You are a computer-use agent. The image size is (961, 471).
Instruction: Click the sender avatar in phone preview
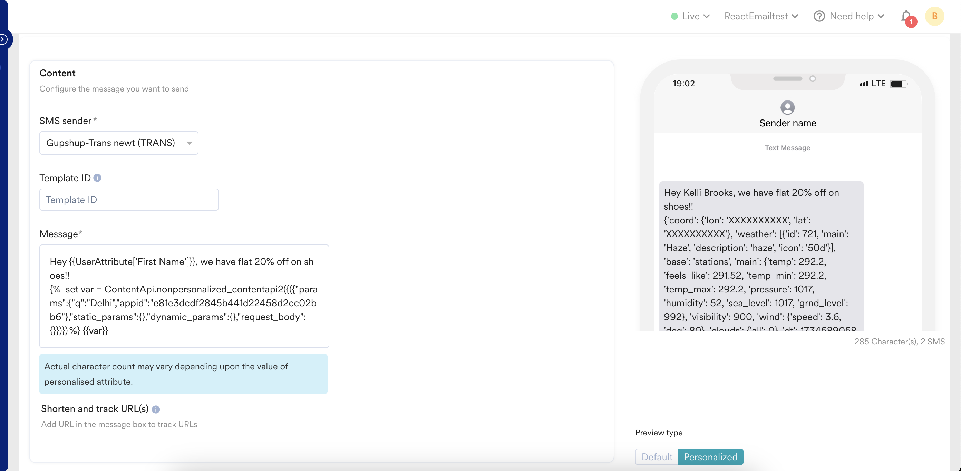click(x=787, y=107)
